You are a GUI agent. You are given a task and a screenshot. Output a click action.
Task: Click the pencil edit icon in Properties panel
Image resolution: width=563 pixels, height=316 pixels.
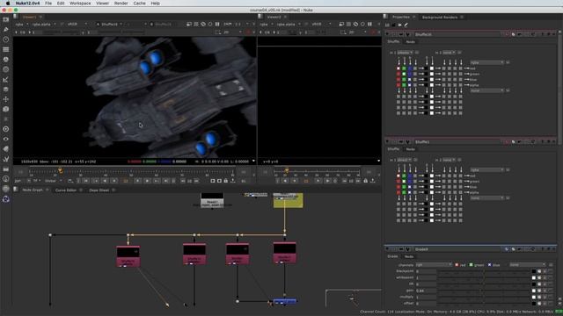pyautogui.click(x=406, y=25)
